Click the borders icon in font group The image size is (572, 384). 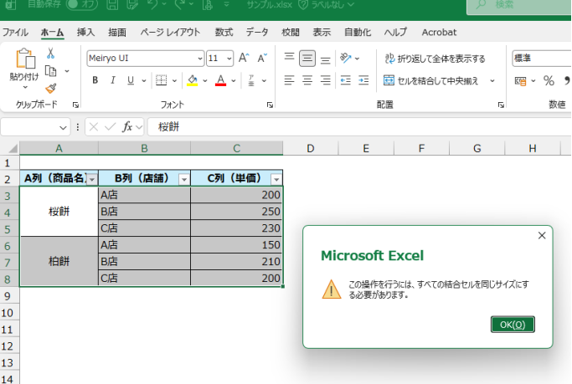click(x=161, y=81)
